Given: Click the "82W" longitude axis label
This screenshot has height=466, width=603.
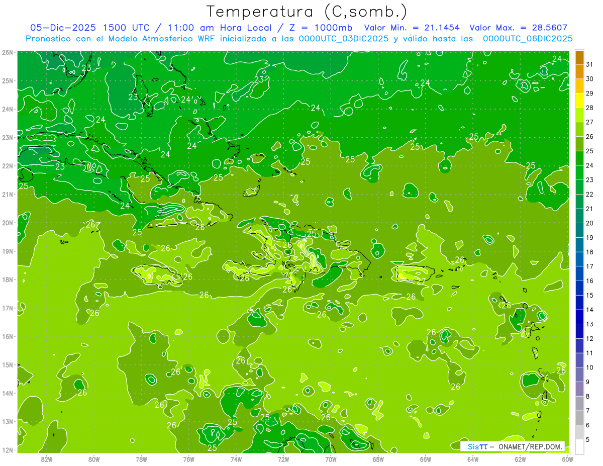Looking at the screenshot, I should pyautogui.click(x=47, y=459).
